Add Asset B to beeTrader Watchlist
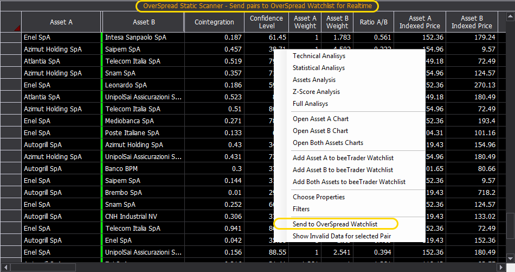This screenshot has width=515, height=272. tap(343, 170)
